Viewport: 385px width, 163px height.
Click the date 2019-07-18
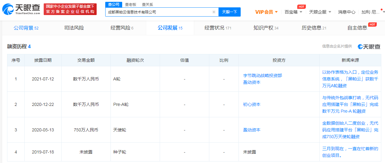(x=43, y=152)
